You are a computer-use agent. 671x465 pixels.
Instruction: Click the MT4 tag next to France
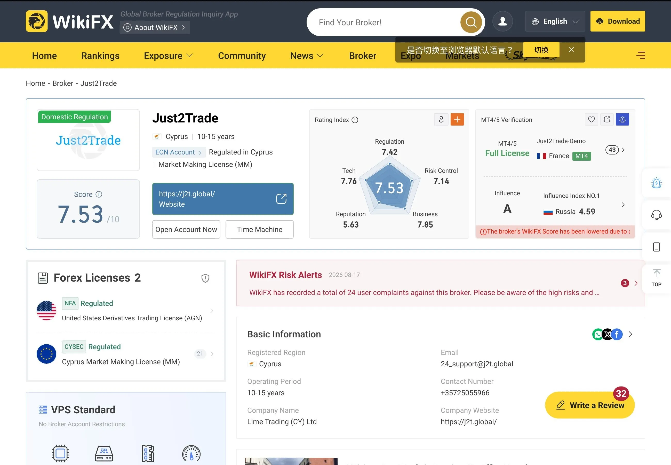581,156
